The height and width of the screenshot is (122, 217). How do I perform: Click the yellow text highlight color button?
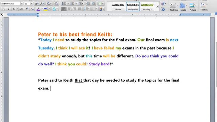point(45,9)
